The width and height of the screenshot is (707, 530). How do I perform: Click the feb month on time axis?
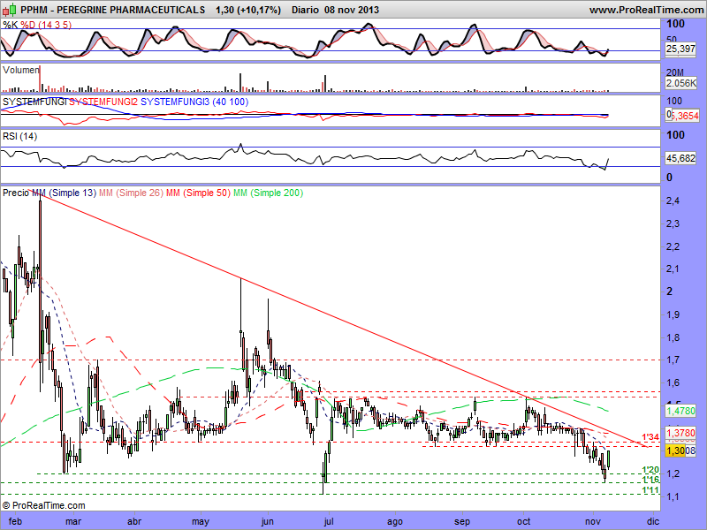(15, 521)
